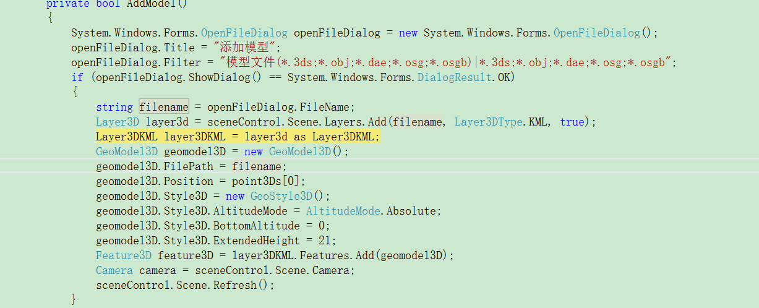The image size is (759, 308).
Task: Click the "true" argument in Layers.Add
Action: tap(572, 122)
